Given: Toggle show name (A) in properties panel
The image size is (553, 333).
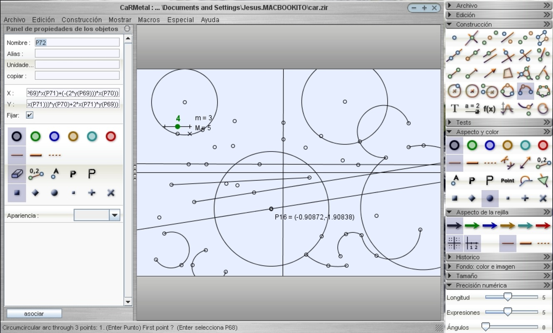Looking at the screenshot, I should [54, 174].
